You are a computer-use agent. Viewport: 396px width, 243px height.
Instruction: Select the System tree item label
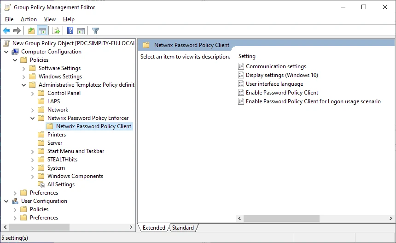point(56,168)
